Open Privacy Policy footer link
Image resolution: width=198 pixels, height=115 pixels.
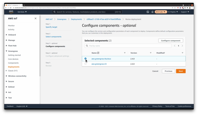[157, 106]
